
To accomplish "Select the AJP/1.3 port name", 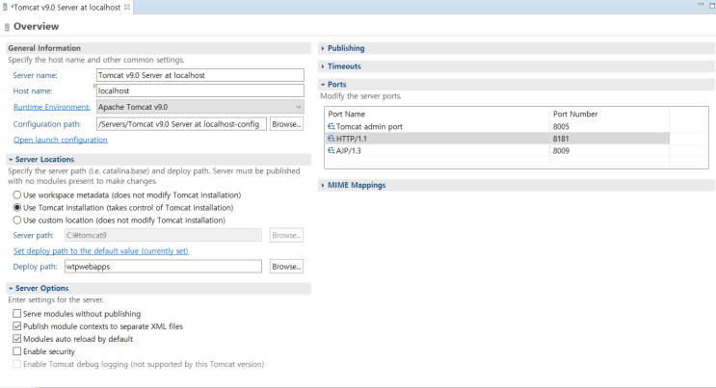I will tap(349, 151).
